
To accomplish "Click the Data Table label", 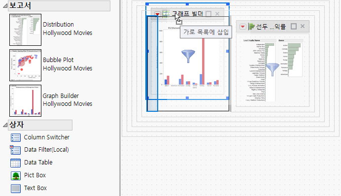I will (38, 163).
